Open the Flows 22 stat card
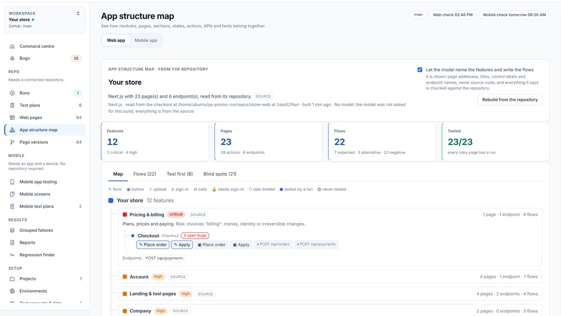This screenshot has width=561, height=316. (382, 142)
